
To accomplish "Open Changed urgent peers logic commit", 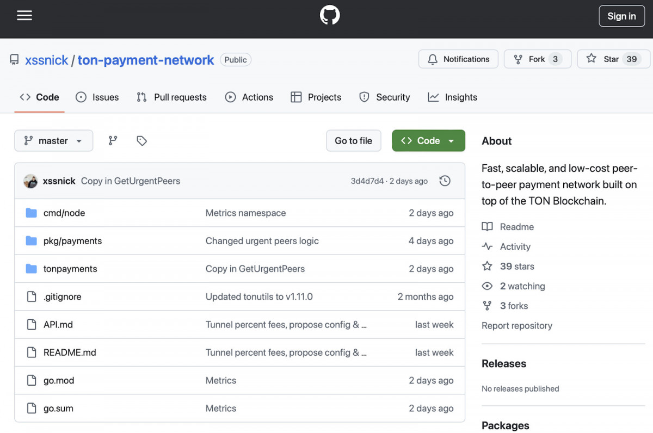I will pyautogui.click(x=262, y=241).
